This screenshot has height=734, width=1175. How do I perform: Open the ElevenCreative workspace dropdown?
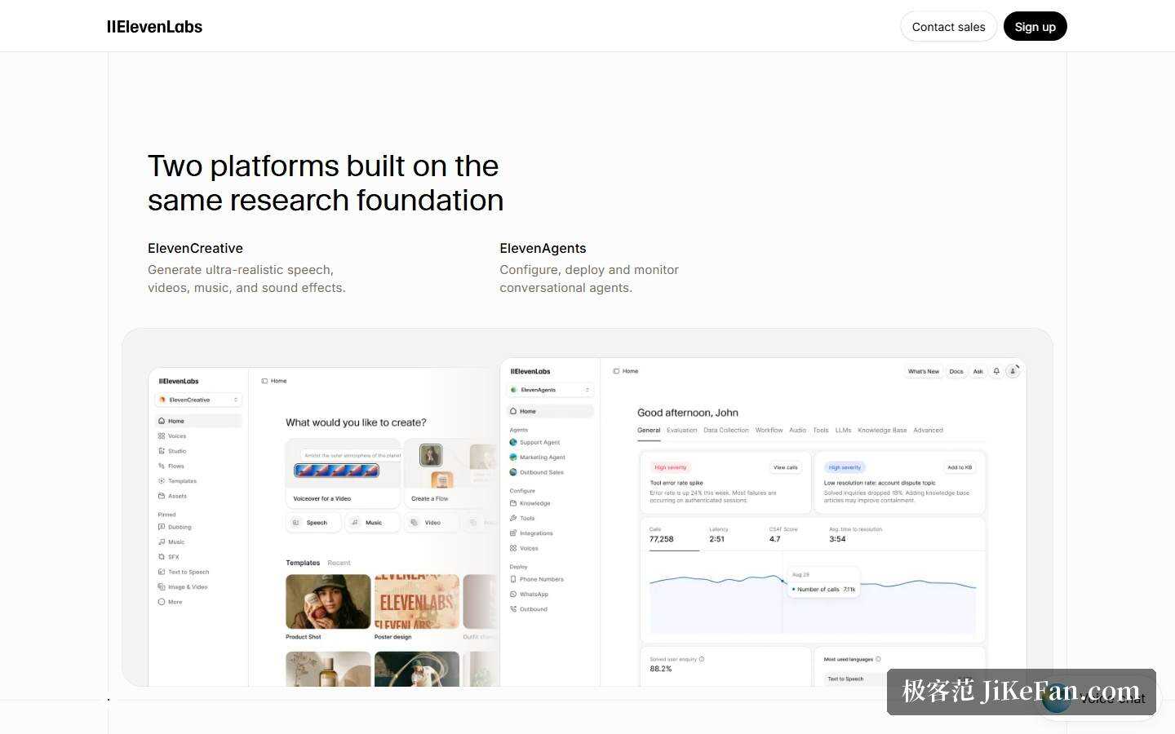click(x=198, y=400)
